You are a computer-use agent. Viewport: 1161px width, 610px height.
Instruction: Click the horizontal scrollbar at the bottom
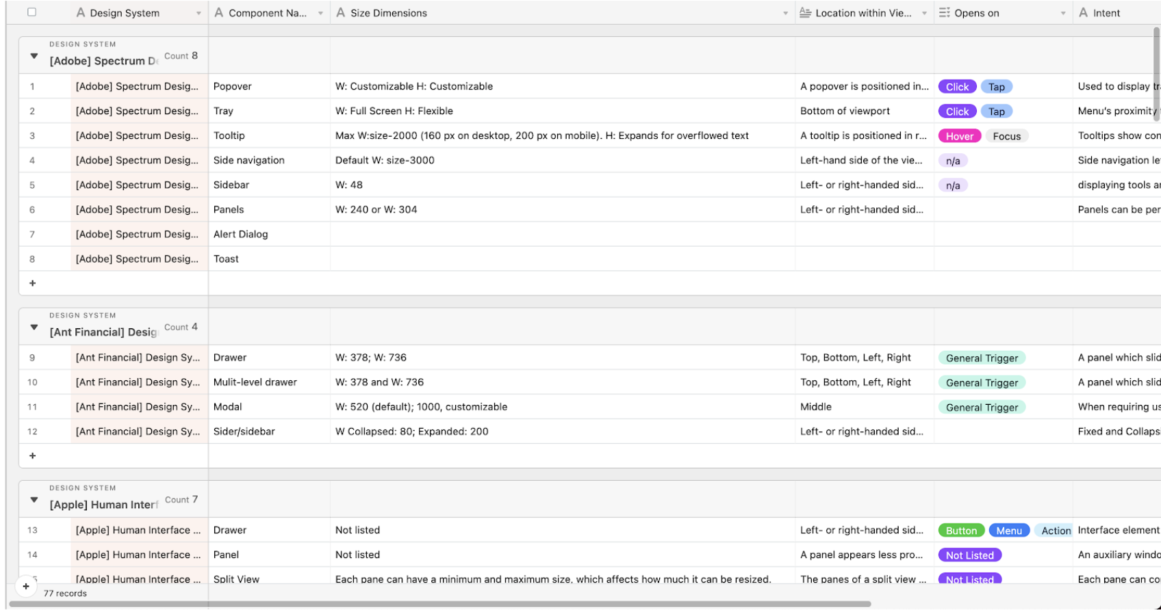pyautogui.click(x=439, y=604)
